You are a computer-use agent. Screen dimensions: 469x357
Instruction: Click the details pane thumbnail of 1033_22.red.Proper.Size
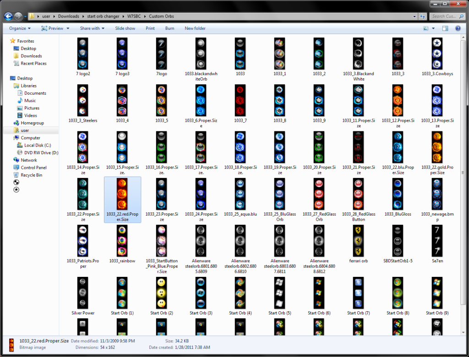(11, 345)
